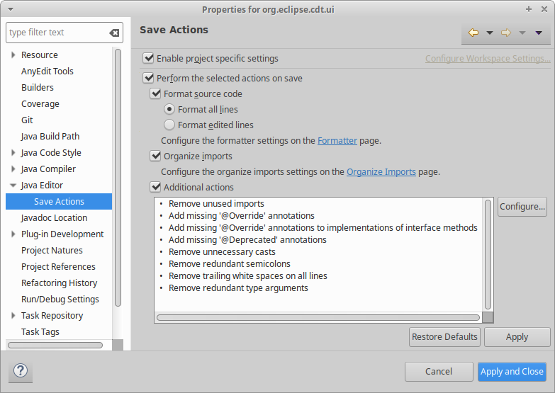Open the Formatter page link
The height and width of the screenshot is (393, 555).
coord(337,140)
